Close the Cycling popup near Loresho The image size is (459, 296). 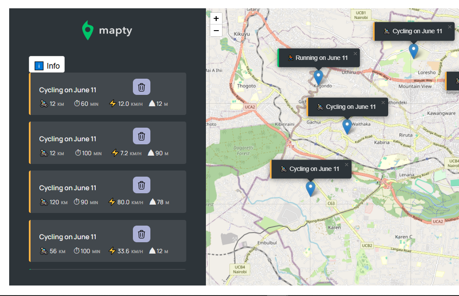pyautogui.click(x=449, y=27)
